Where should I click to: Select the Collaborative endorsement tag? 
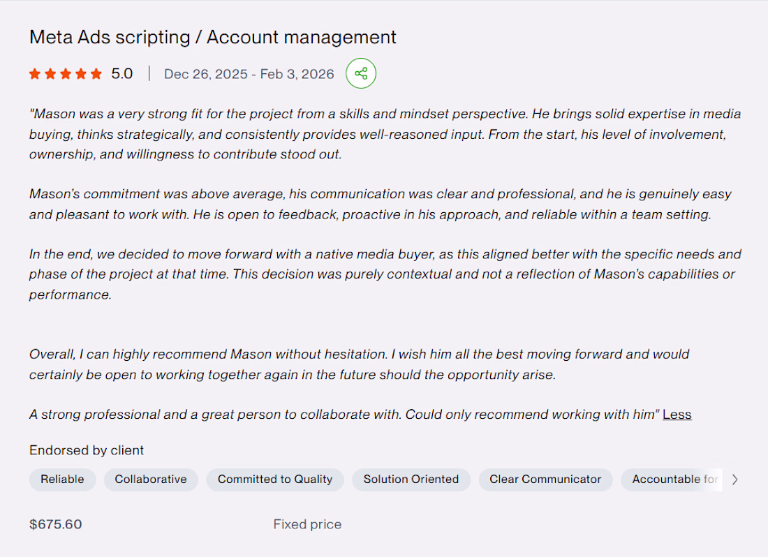(151, 480)
